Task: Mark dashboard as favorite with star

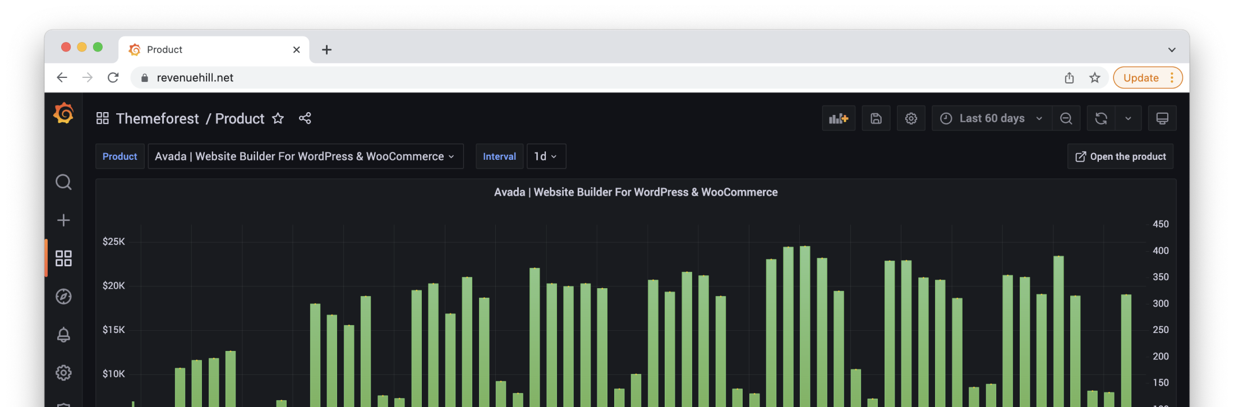Action: point(278,118)
